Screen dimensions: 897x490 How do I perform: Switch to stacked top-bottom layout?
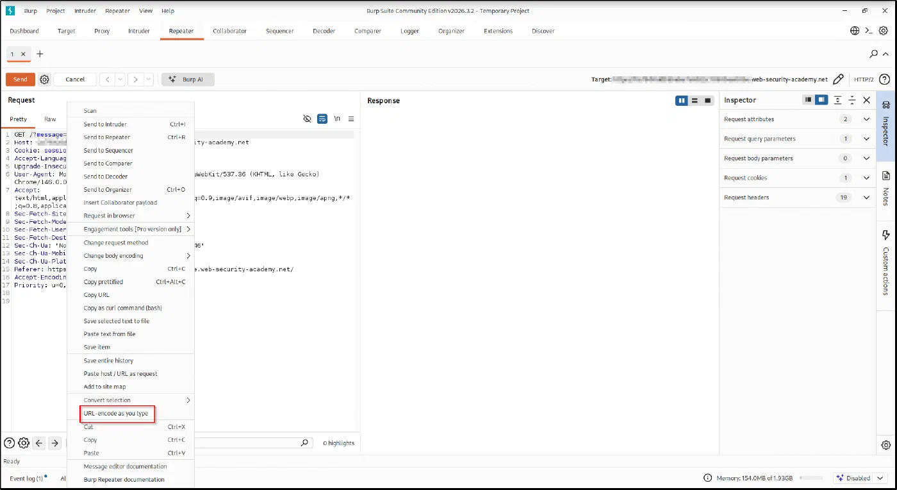695,100
